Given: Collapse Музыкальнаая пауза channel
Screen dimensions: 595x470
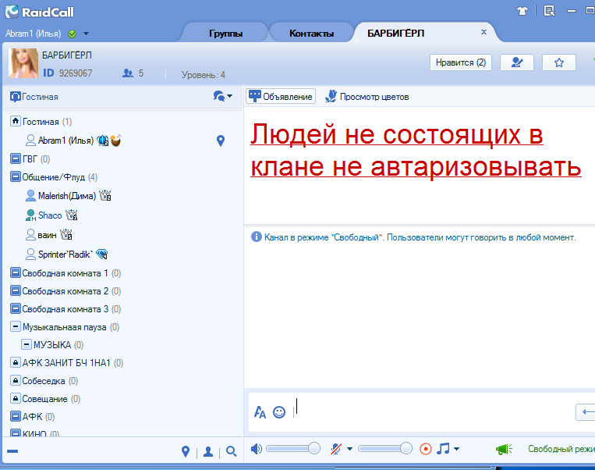Looking at the screenshot, I should pyautogui.click(x=15, y=326).
